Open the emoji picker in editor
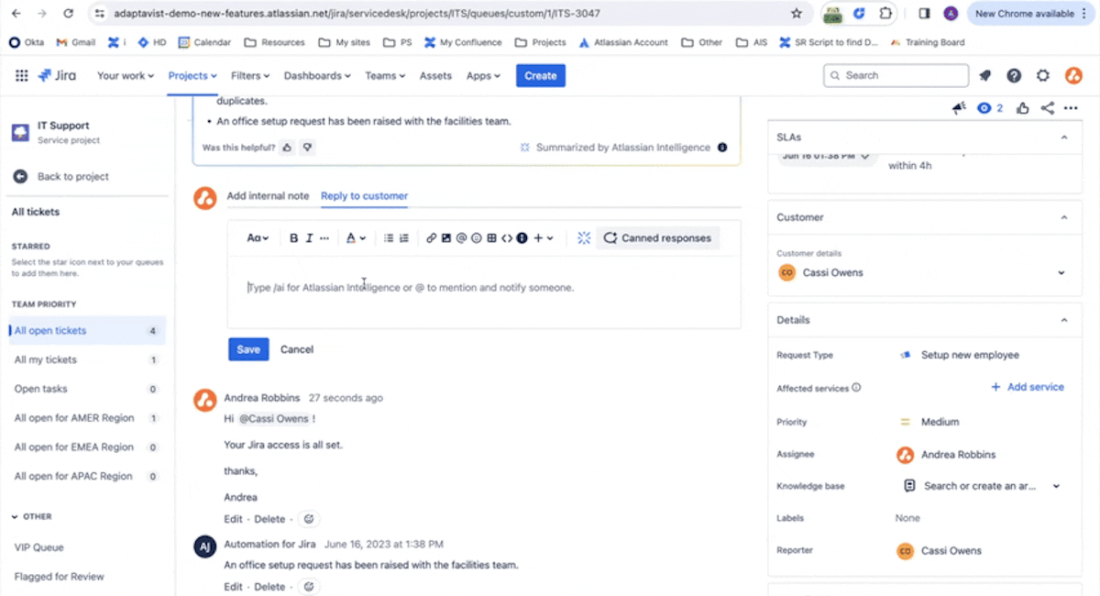 [476, 238]
